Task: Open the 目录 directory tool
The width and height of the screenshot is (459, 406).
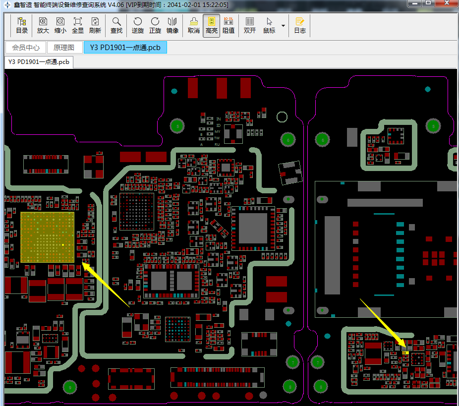Action: (22, 26)
